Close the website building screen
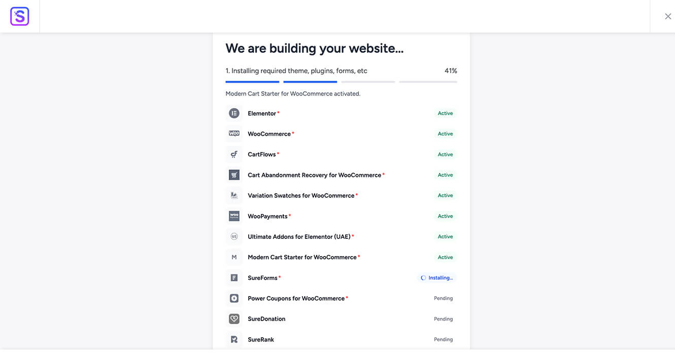Viewport: 675px width, 355px height. tap(668, 16)
